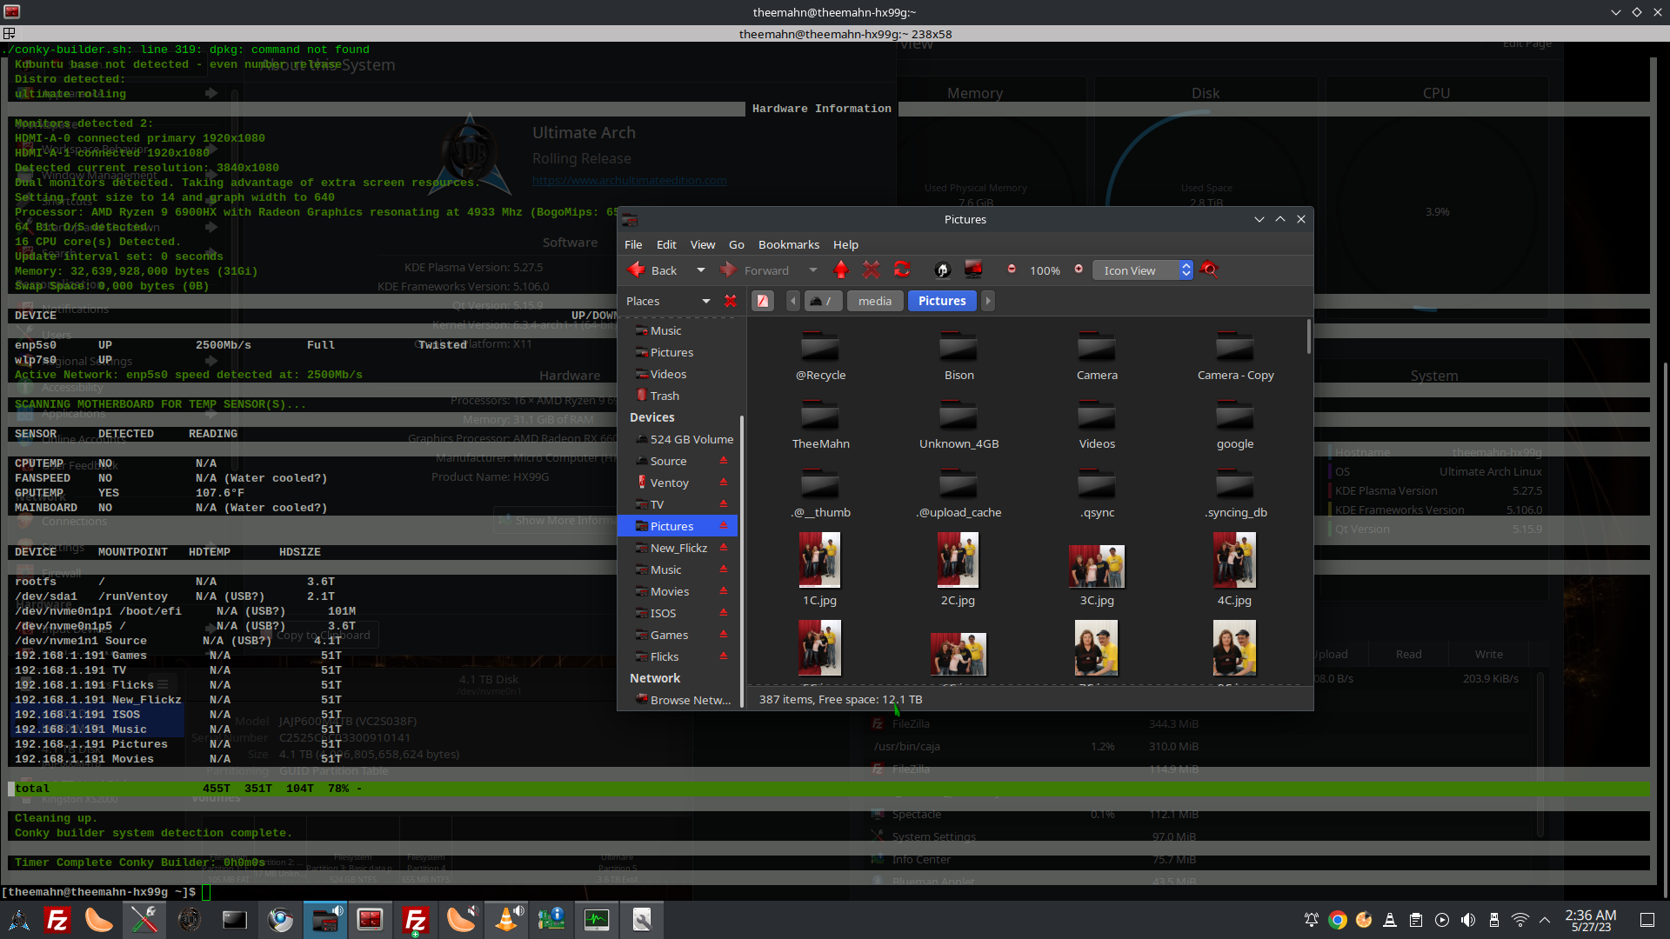Unmount the TV share
Viewport: 1670px width, 939px height.
tap(723, 504)
